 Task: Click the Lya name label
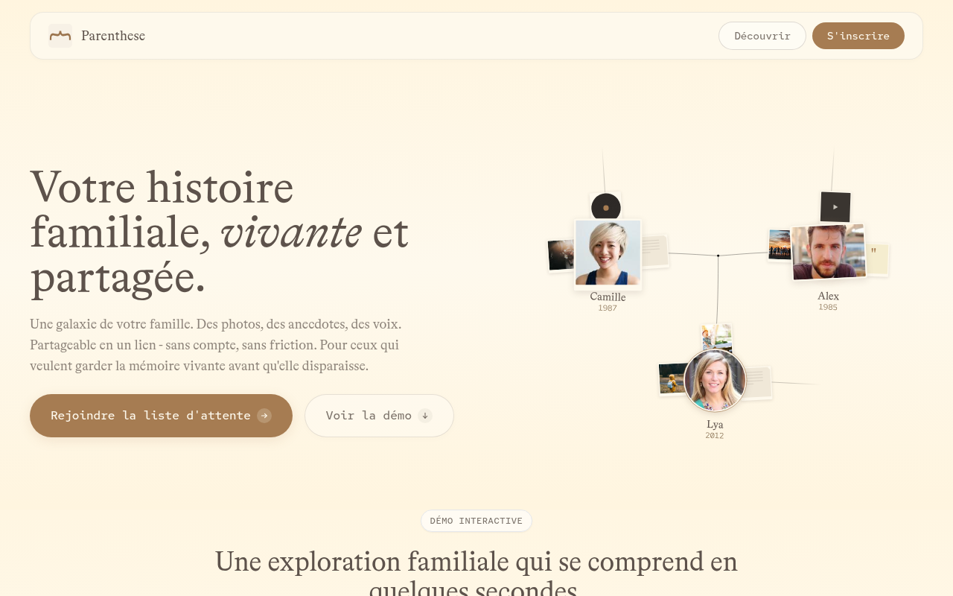(715, 424)
